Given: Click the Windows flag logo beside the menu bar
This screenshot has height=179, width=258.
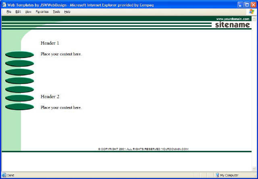Looking at the screenshot, I should tap(252, 12).
